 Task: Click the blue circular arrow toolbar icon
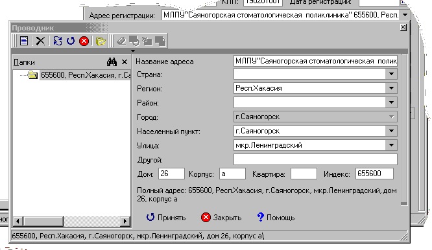tap(71, 41)
